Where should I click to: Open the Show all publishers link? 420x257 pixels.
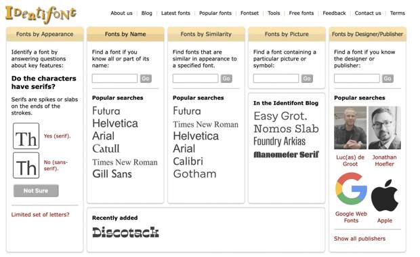pos(360,239)
